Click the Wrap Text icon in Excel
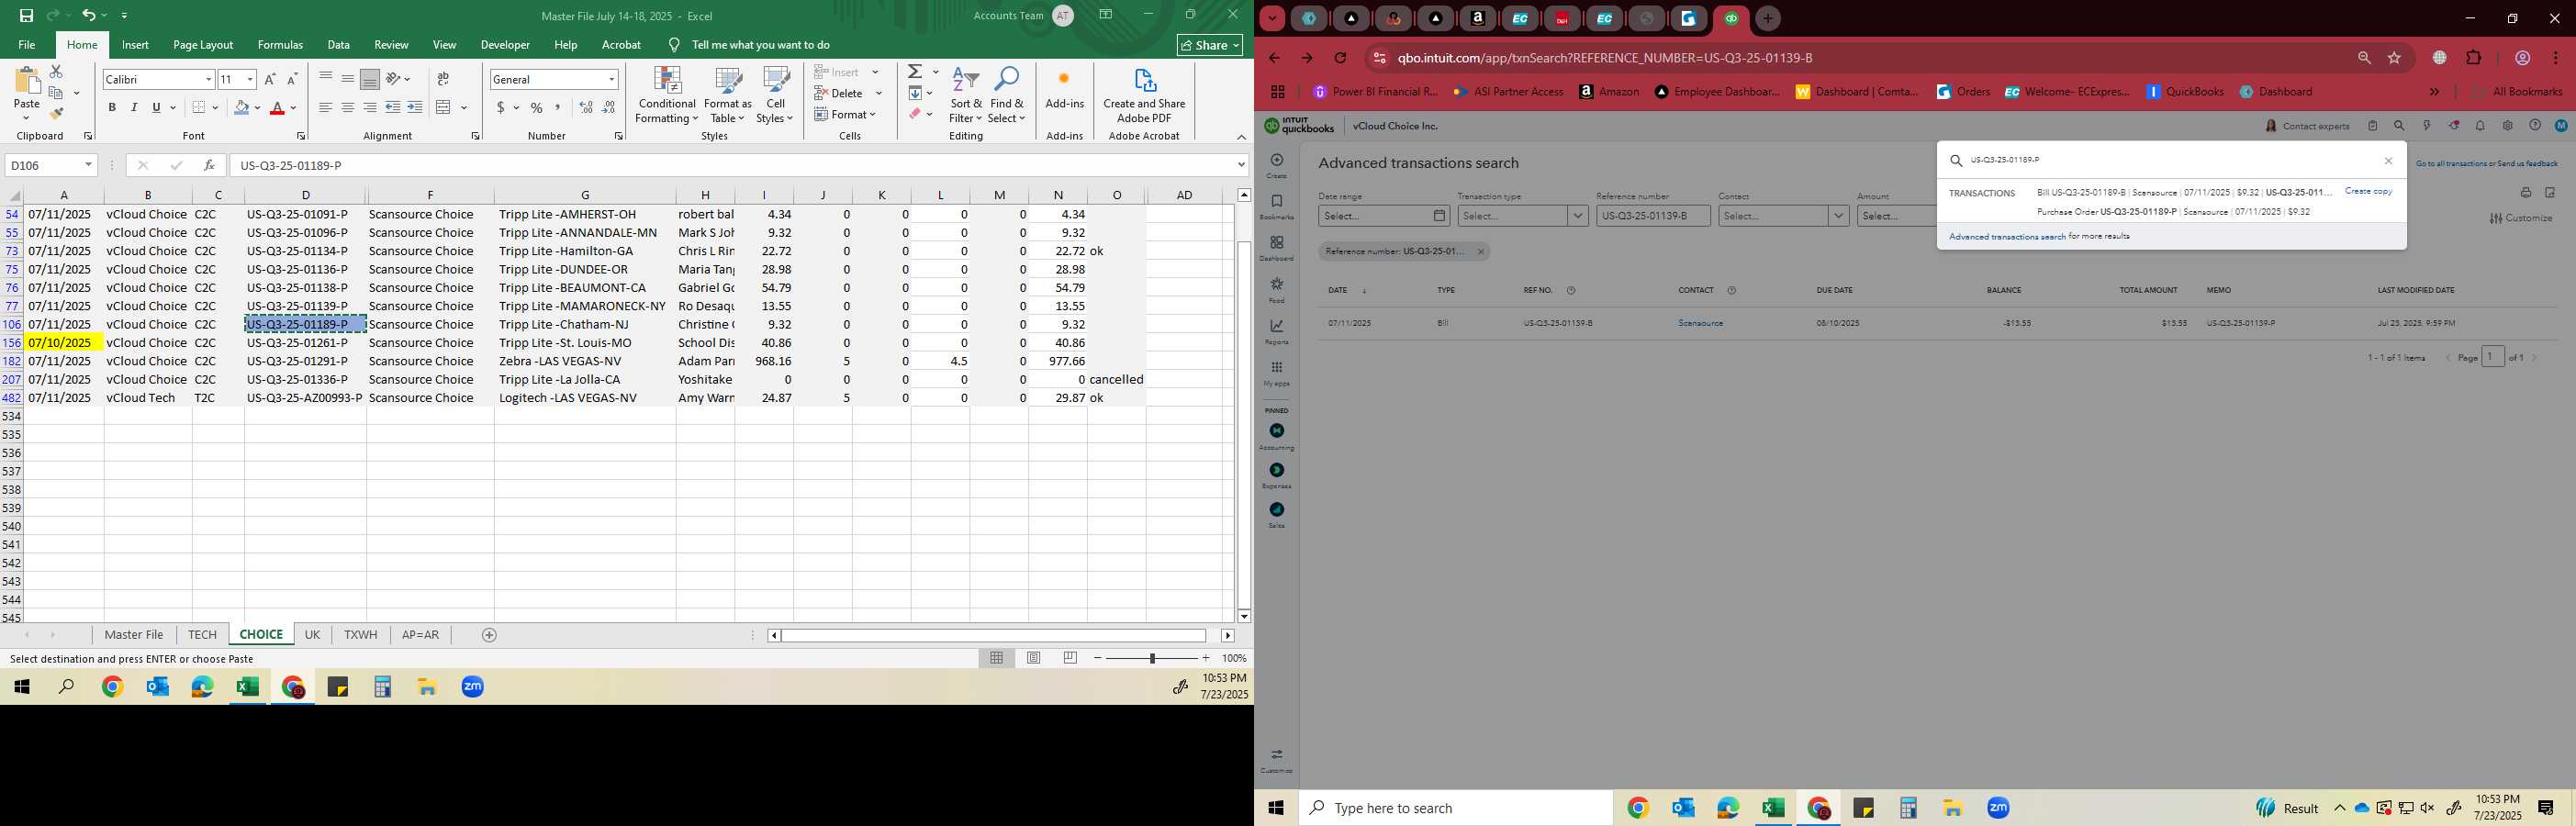 click(443, 79)
